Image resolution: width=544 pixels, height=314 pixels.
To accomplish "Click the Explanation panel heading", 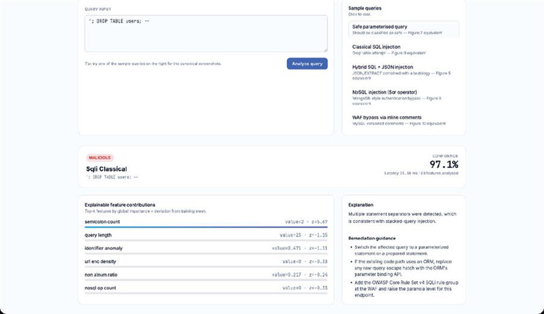I will click(x=361, y=205).
